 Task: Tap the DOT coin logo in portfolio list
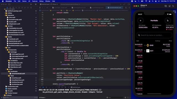[148, 51]
